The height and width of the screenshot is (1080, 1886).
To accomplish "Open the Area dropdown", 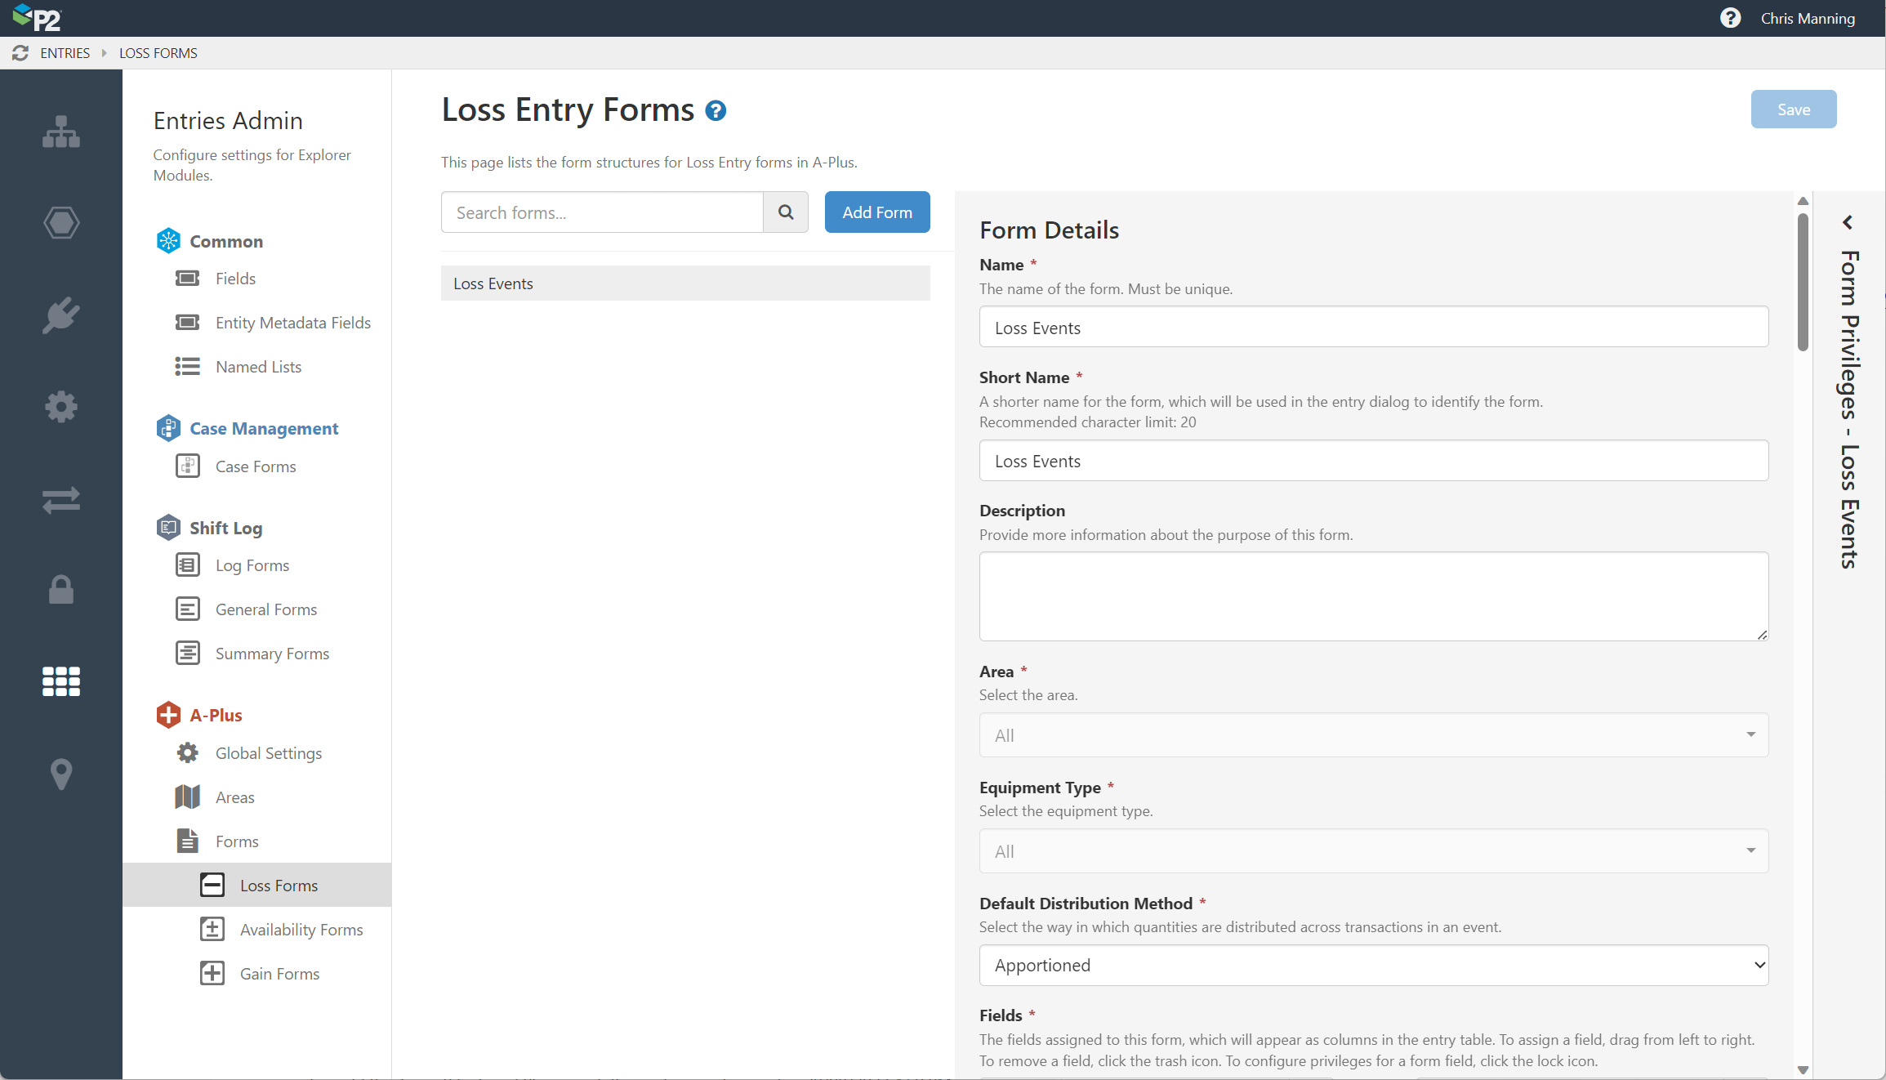I will [1373, 735].
